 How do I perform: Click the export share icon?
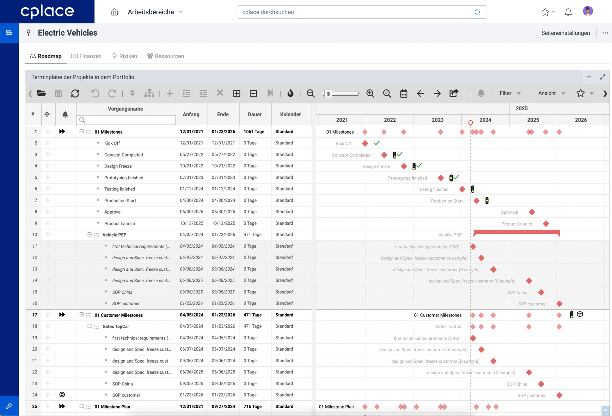pyautogui.click(x=454, y=93)
